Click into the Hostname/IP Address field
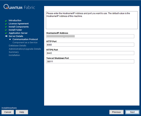The width and height of the screenshot is (141, 116). [x=90, y=36]
